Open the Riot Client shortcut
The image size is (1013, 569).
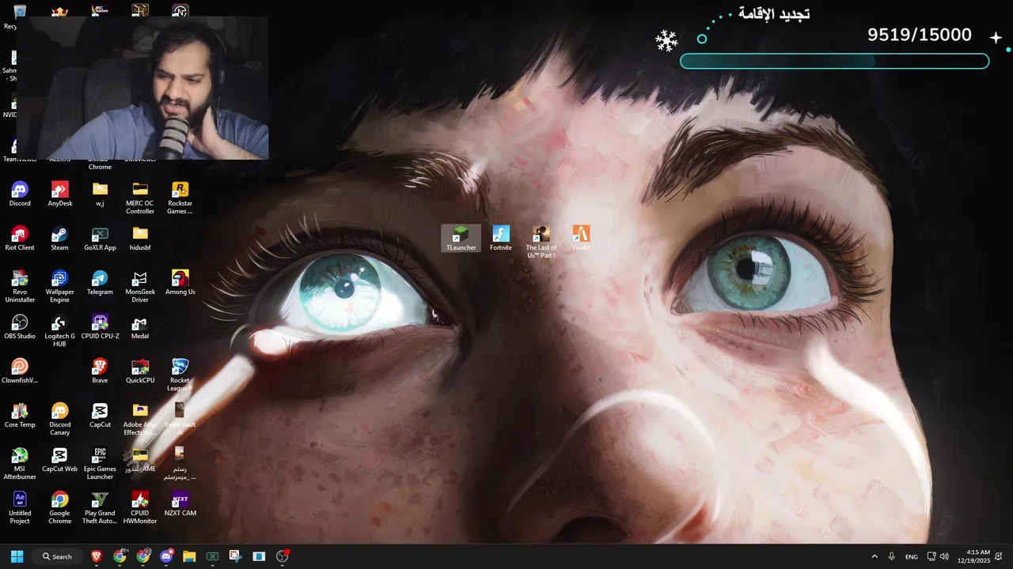click(x=20, y=239)
